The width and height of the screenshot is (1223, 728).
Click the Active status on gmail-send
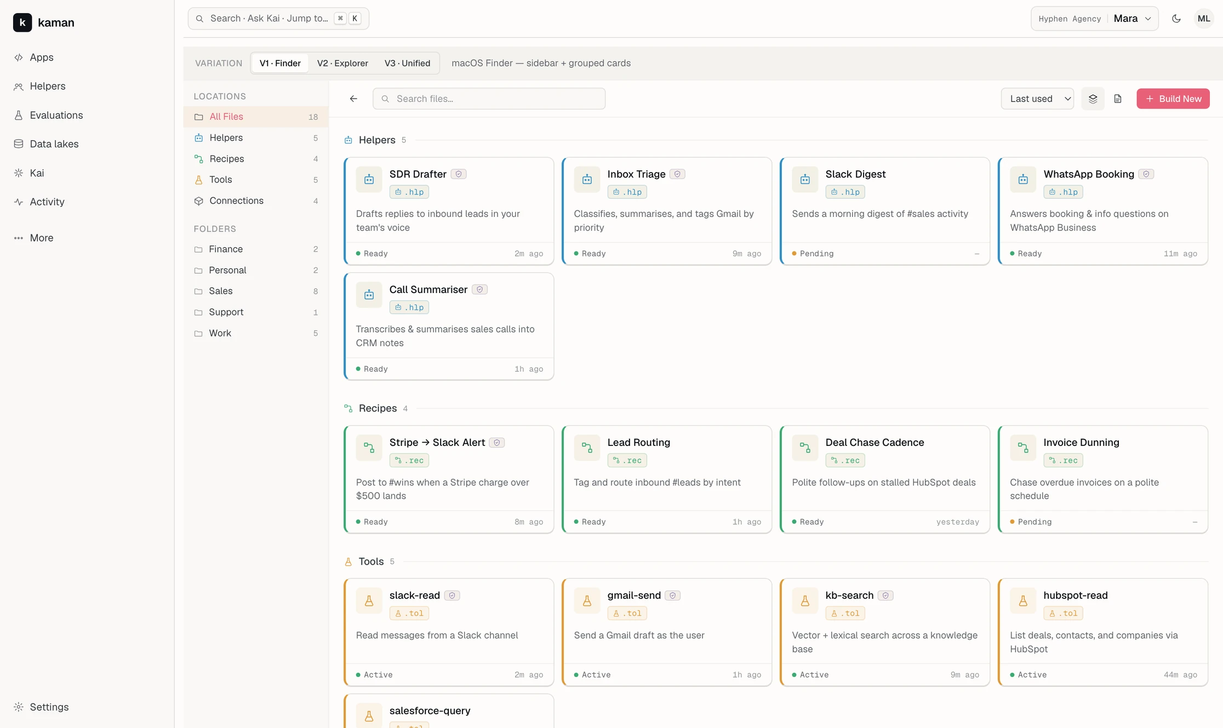point(592,675)
